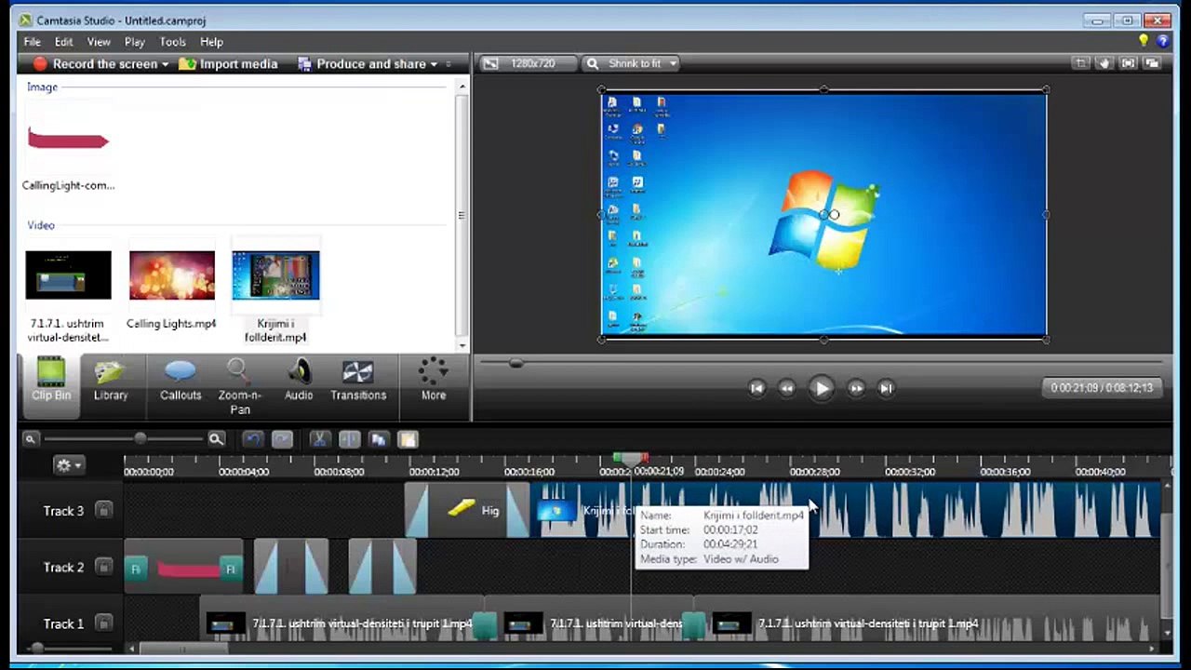The width and height of the screenshot is (1191, 670).
Task: Open the Tools menu
Action: point(172,42)
